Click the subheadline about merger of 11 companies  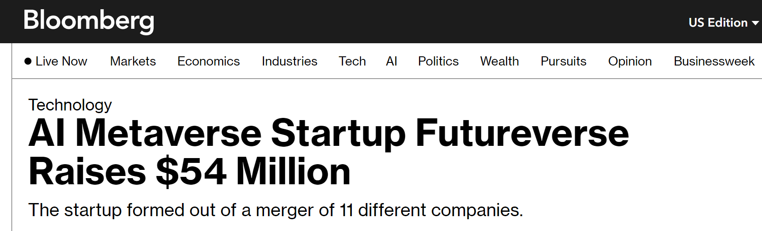click(275, 210)
